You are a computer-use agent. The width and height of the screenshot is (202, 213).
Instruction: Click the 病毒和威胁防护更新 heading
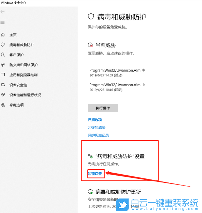click(x=118, y=192)
